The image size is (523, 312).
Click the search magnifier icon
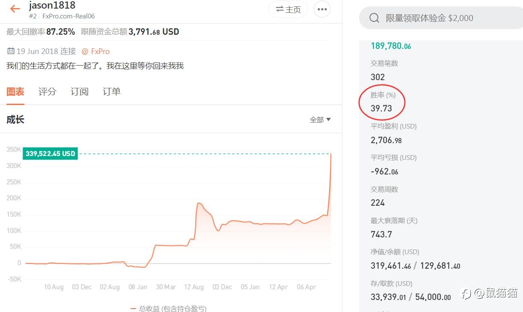coord(374,18)
